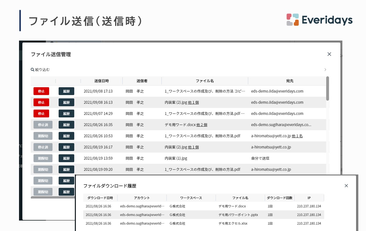This screenshot has width=366, height=231.
Task: Stop the 2021/09/07 14:29 file transmission
Action: point(41,114)
